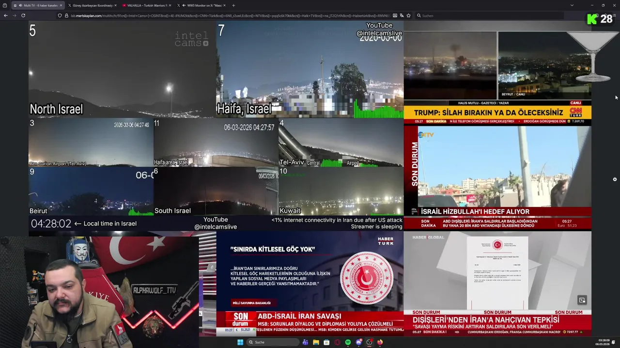620x348 pixels.
Task: Switch to Firefox in the taskbar
Action: pyautogui.click(x=380, y=342)
